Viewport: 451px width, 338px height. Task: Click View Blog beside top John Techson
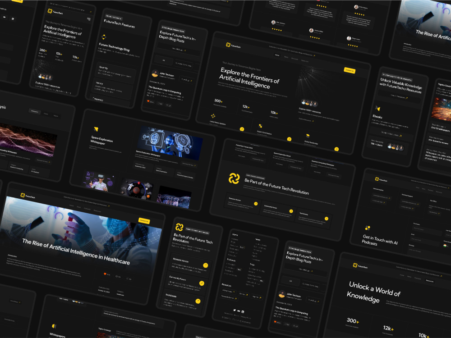click(186, 80)
